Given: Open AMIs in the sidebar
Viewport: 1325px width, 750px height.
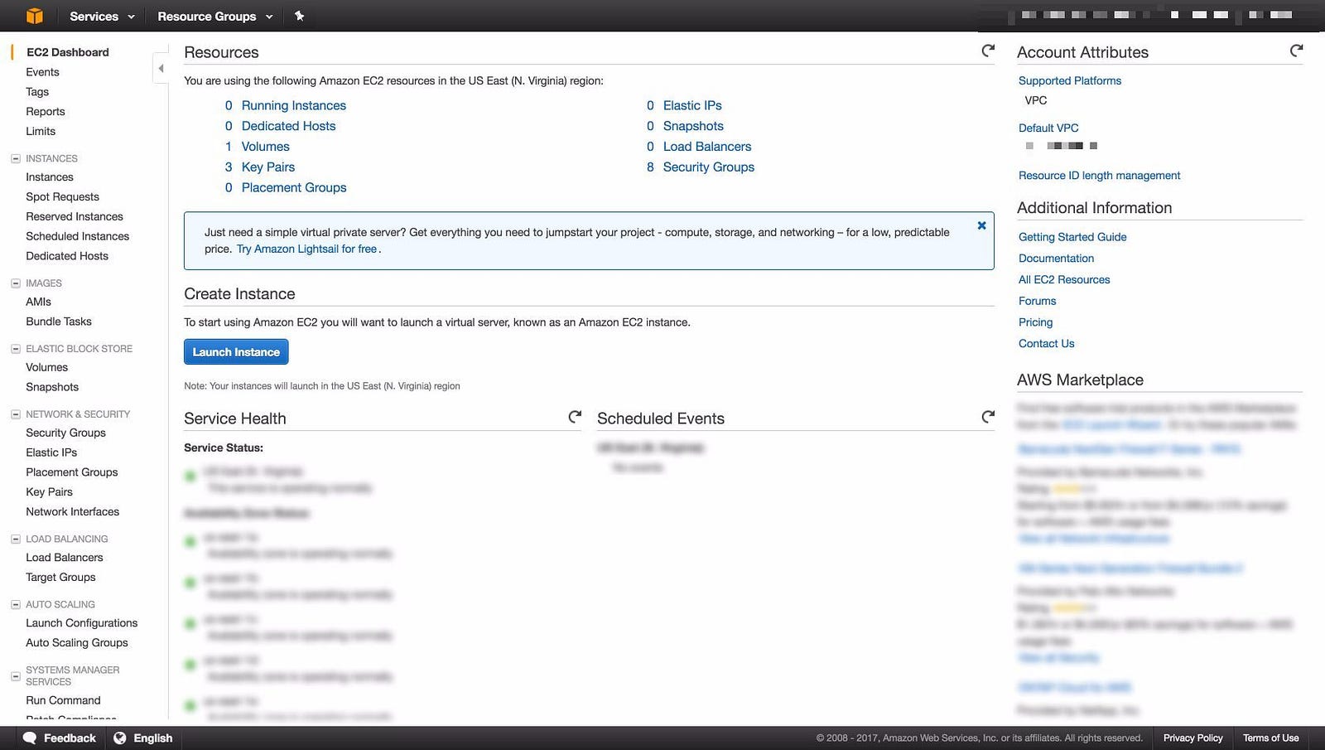Looking at the screenshot, I should 39,302.
